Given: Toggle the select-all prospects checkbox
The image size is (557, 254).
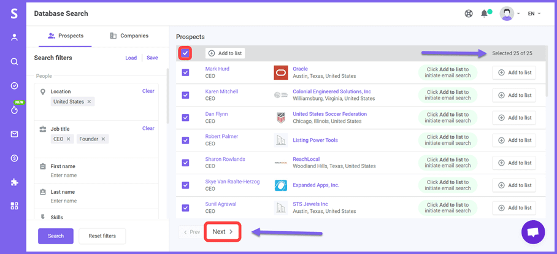Looking at the screenshot, I should (185, 53).
